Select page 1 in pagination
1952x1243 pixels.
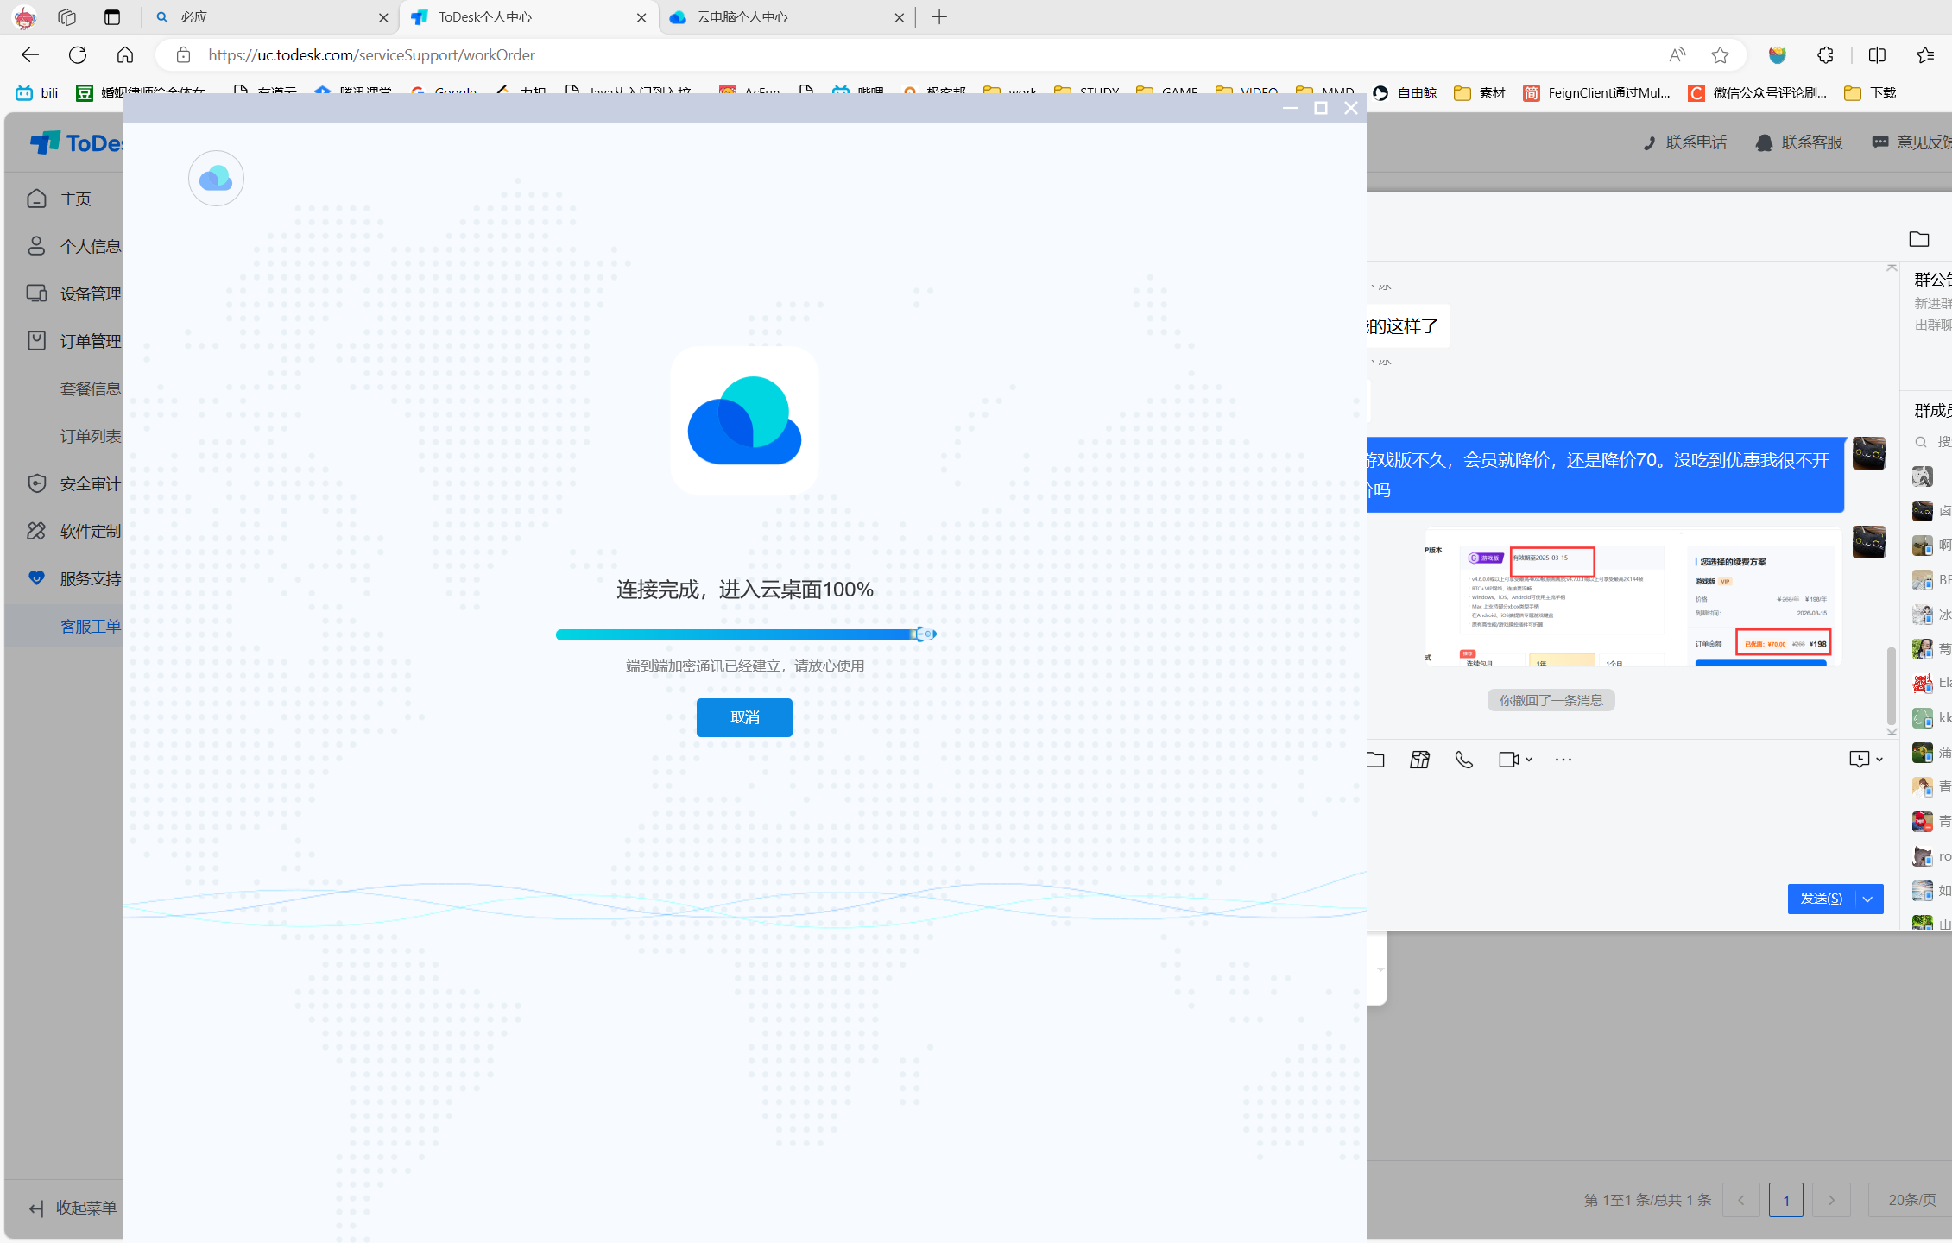pos(1786,1200)
